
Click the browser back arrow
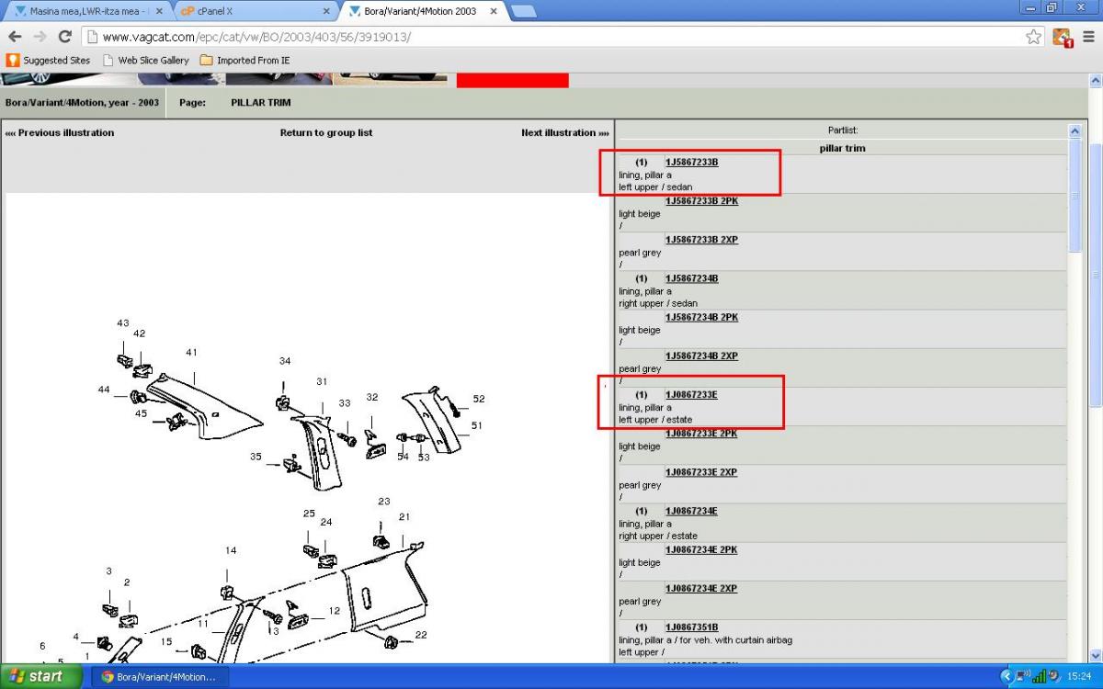pos(15,37)
